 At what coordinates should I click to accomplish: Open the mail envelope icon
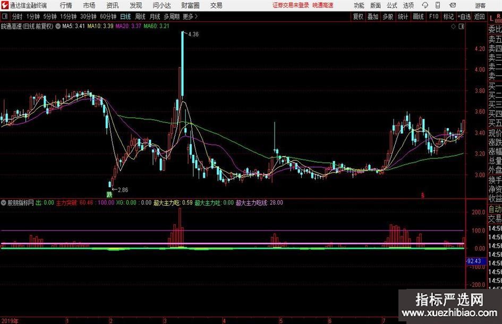tap(453, 5)
